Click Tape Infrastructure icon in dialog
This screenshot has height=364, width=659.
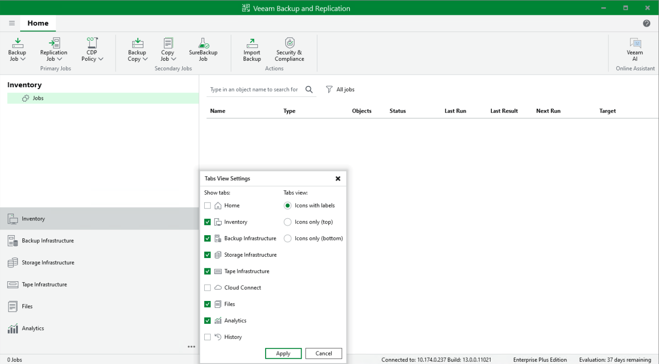218,271
